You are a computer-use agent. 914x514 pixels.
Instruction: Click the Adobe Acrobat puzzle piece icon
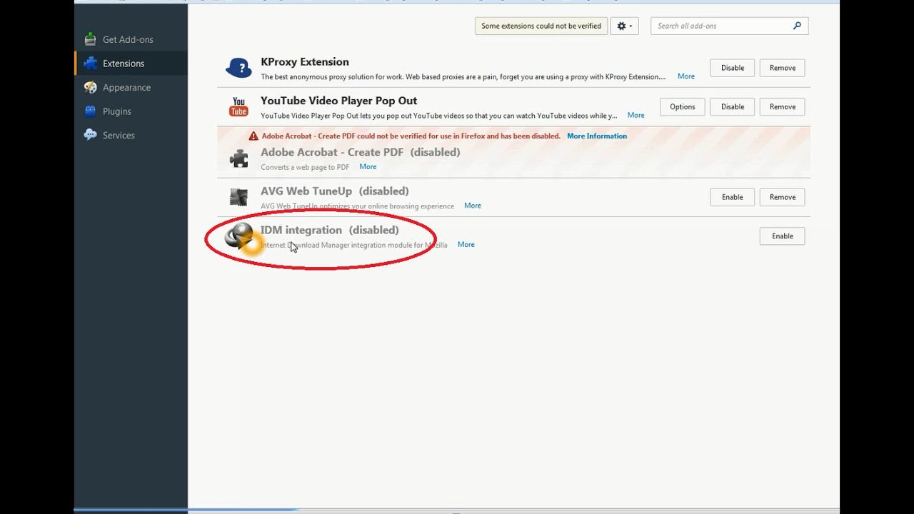pos(238,158)
